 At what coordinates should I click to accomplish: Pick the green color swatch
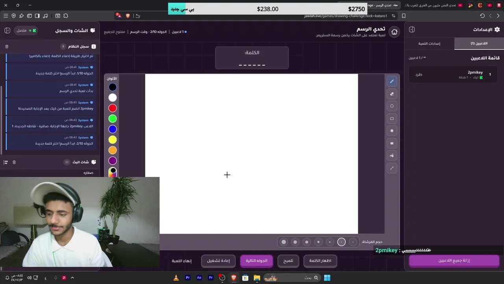[113, 119]
